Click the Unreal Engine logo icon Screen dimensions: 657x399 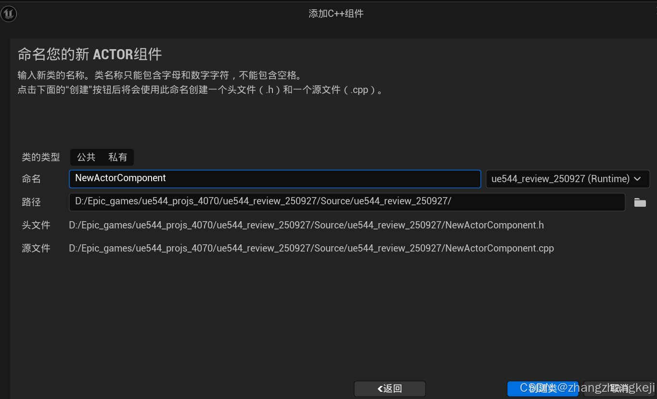[9, 13]
